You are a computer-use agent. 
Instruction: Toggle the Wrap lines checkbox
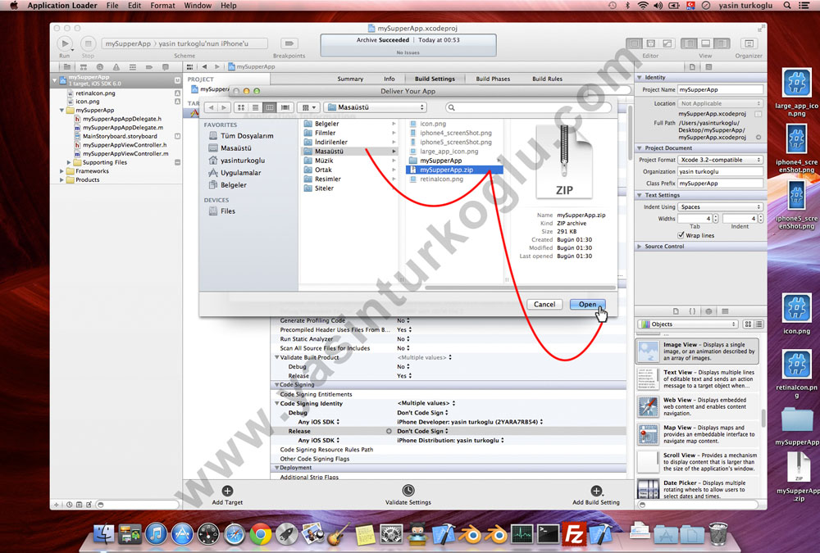click(681, 235)
